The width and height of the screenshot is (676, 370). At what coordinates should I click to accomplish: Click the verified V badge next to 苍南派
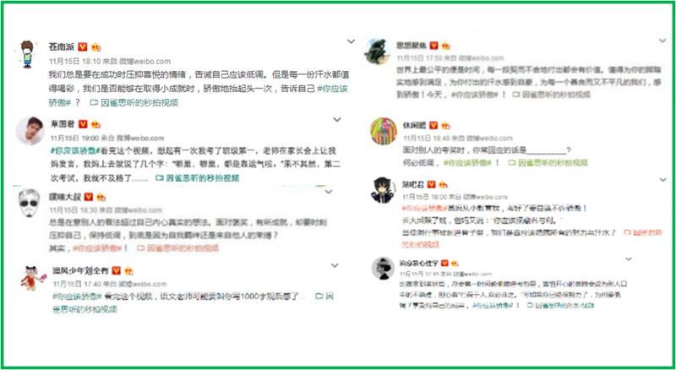pyautogui.click(x=82, y=46)
